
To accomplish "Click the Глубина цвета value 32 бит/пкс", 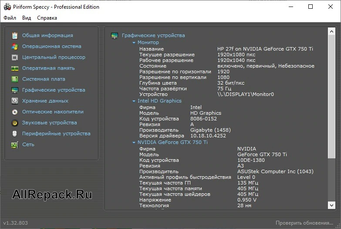I will pos(231,83).
